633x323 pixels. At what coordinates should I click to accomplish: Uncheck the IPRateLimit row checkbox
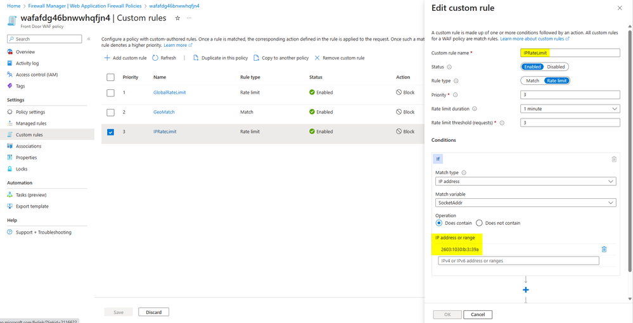111,132
